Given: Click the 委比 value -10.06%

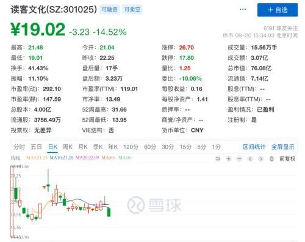Looking at the screenshot, I should [x=190, y=79].
